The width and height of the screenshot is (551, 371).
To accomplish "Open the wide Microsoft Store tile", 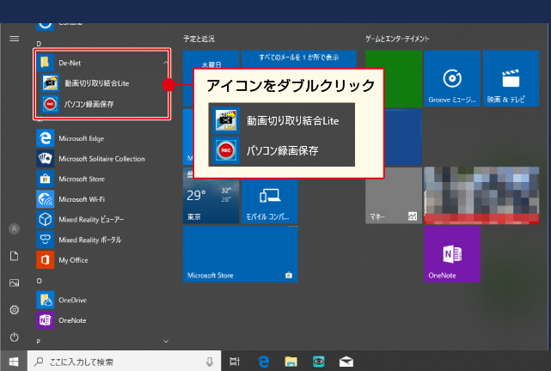I will tap(241, 254).
